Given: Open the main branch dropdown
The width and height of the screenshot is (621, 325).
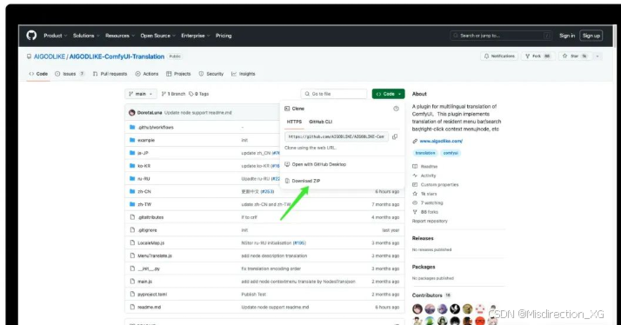Looking at the screenshot, I should (141, 94).
